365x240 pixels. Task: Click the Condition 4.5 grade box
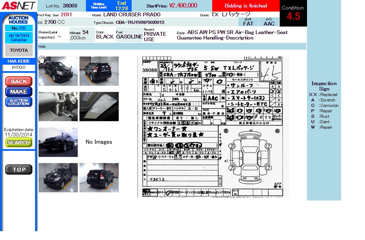pos(293,13)
